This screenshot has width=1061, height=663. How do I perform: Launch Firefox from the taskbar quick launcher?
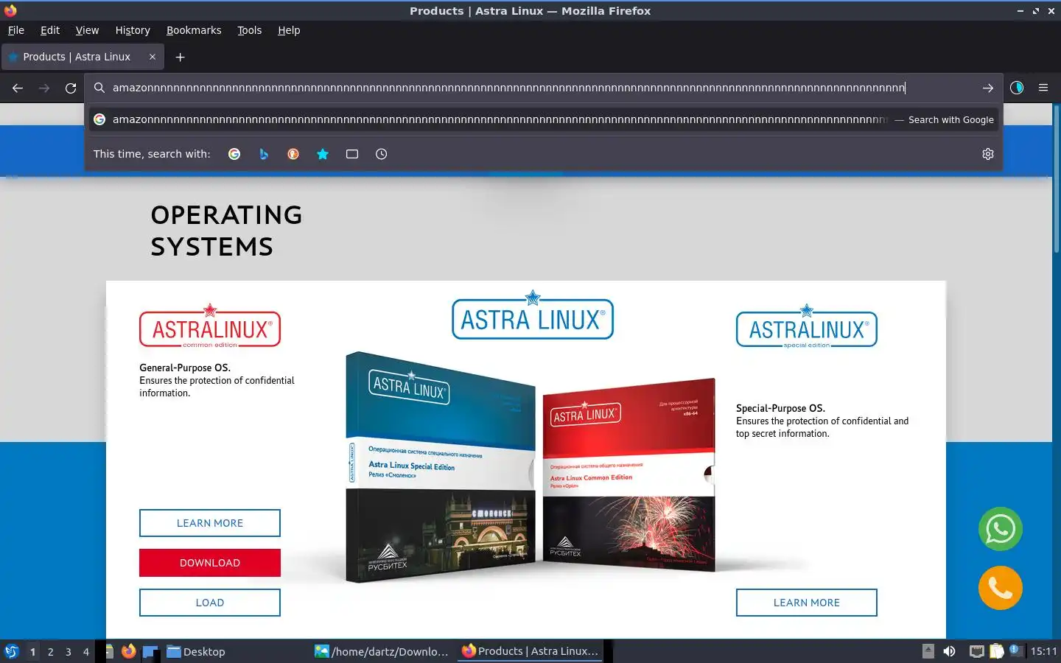[129, 651]
